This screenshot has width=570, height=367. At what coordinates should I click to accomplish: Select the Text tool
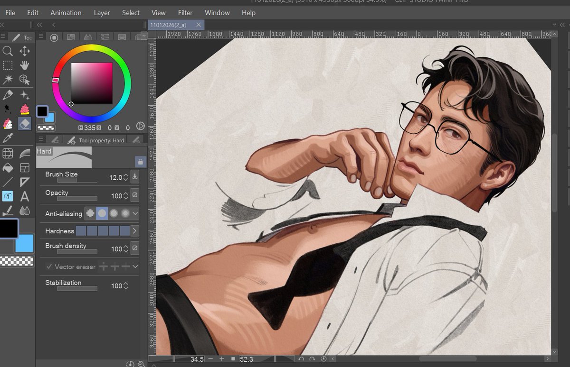[x=24, y=195]
